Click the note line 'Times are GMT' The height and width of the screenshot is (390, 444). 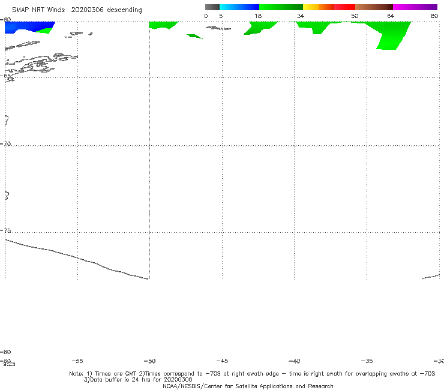(115, 374)
